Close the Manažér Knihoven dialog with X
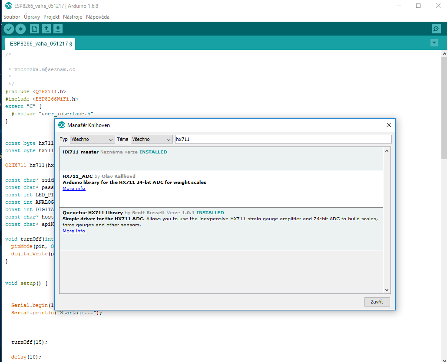 (388, 125)
